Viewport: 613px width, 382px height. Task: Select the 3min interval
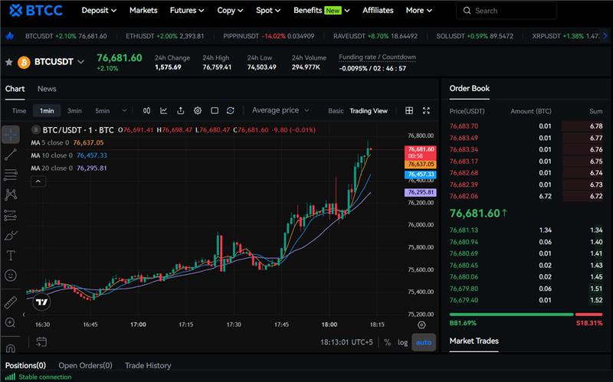pyautogui.click(x=74, y=111)
